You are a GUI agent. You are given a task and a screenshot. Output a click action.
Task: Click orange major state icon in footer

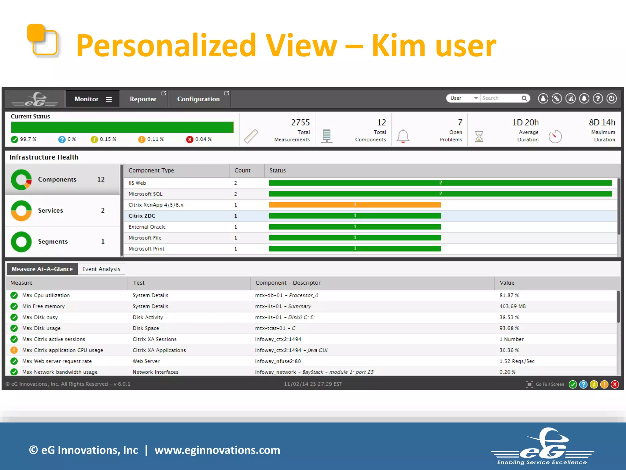pos(604,384)
